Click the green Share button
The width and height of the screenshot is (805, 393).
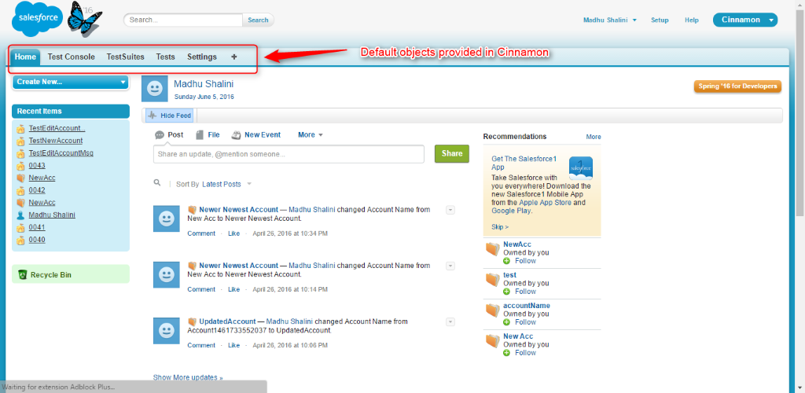click(452, 153)
